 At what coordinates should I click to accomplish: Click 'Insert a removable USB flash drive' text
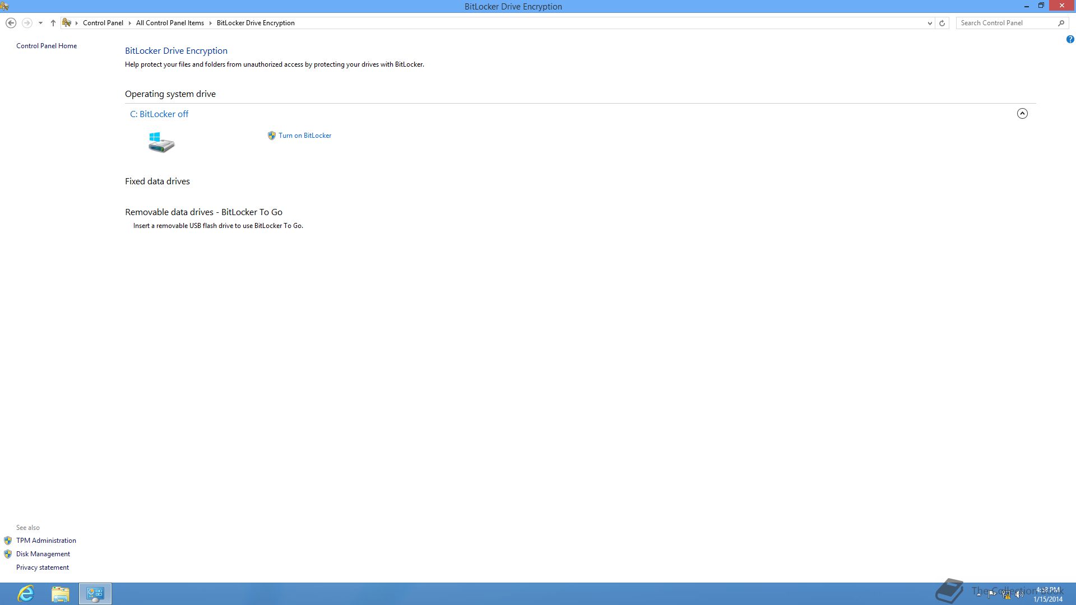coord(218,226)
